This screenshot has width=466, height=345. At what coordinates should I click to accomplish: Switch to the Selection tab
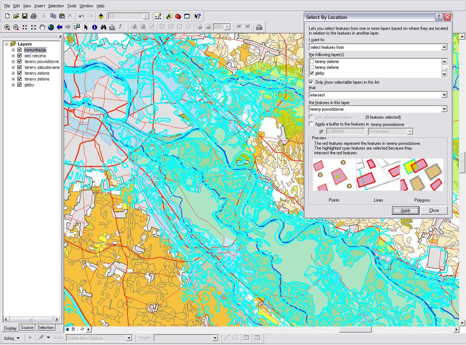46,328
